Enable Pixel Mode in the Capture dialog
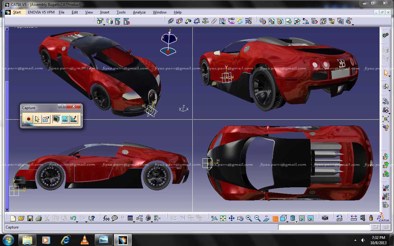This screenshot has height=246, width=394. [65, 119]
